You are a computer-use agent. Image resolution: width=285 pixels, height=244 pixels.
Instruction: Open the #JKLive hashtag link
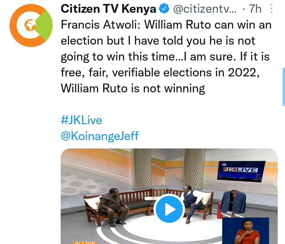coord(81,120)
